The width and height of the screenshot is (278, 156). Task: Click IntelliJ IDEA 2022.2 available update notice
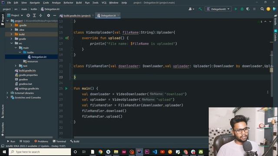36,146
